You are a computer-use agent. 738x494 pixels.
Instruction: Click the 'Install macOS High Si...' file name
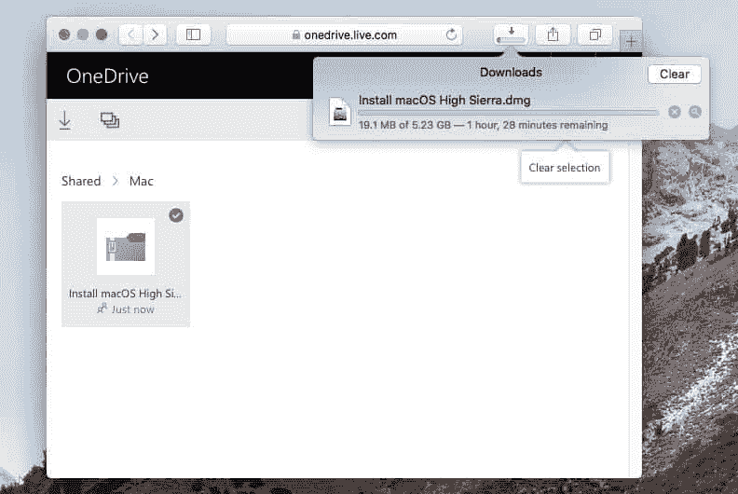coord(125,294)
